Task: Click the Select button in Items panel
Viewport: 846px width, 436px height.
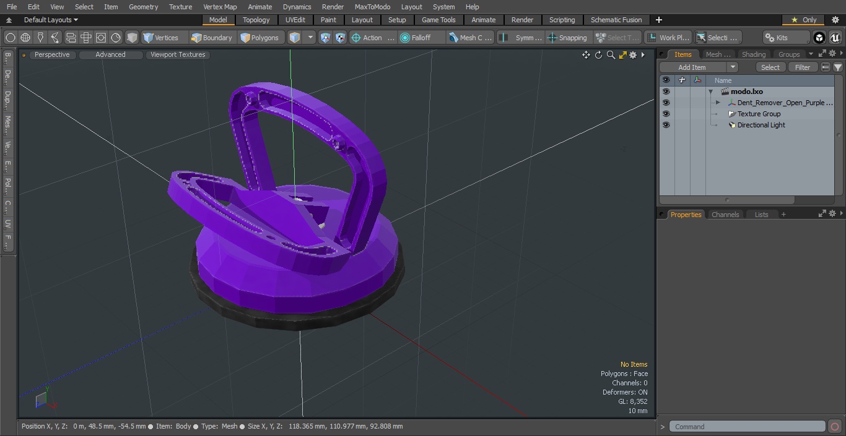Action: [770, 67]
